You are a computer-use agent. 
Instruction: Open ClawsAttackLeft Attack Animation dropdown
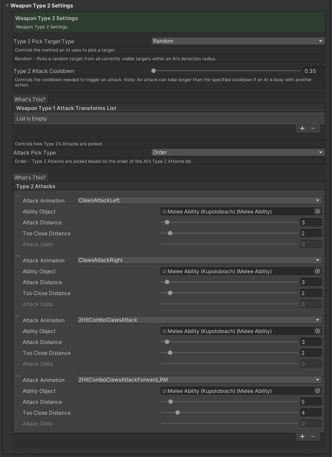click(199, 200)
